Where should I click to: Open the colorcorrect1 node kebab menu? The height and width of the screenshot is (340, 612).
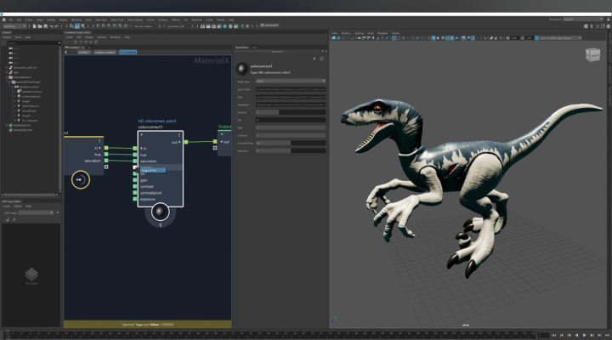[179, 134]
